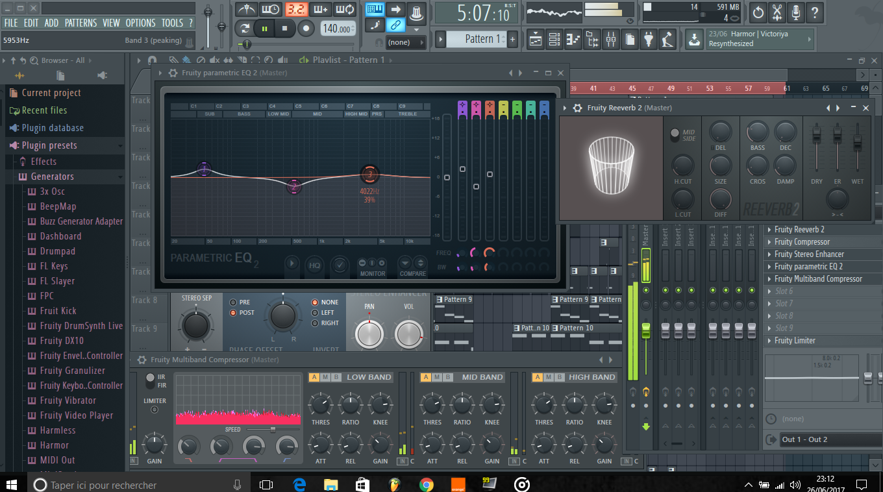Open gear options of Fruity parametric EQ 2
The width and height of the screenshot is (883, 492).
click(x=173, y=73)
